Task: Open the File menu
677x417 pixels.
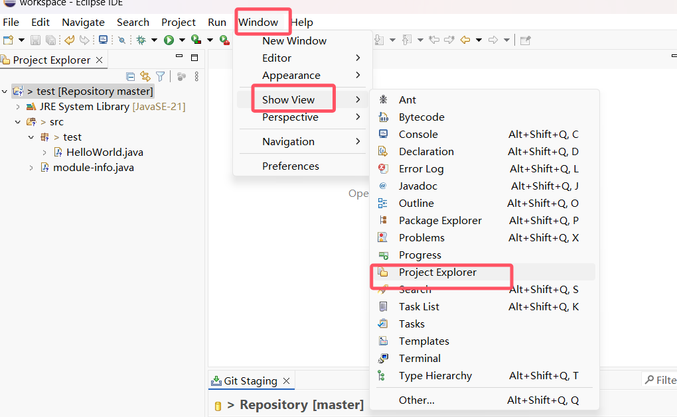Action: 11,23
